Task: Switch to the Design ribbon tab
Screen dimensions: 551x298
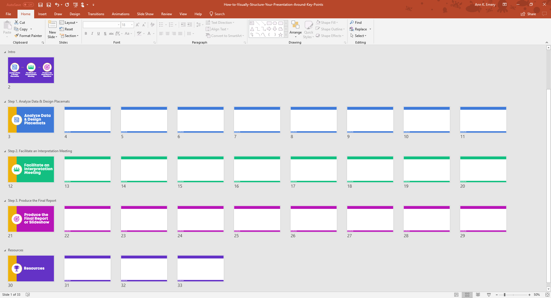Action: click(x=75, y=14)
